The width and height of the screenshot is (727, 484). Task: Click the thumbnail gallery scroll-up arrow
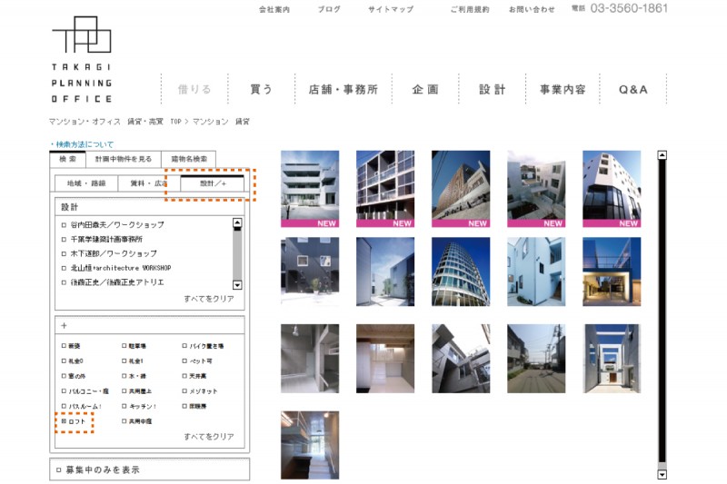662,155
